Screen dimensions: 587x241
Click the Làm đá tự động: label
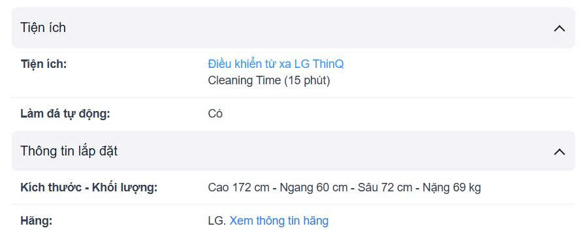[x=65, y=114]
